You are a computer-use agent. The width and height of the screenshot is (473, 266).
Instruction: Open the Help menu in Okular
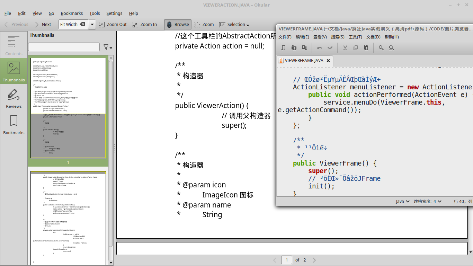[x=134, y=13]
